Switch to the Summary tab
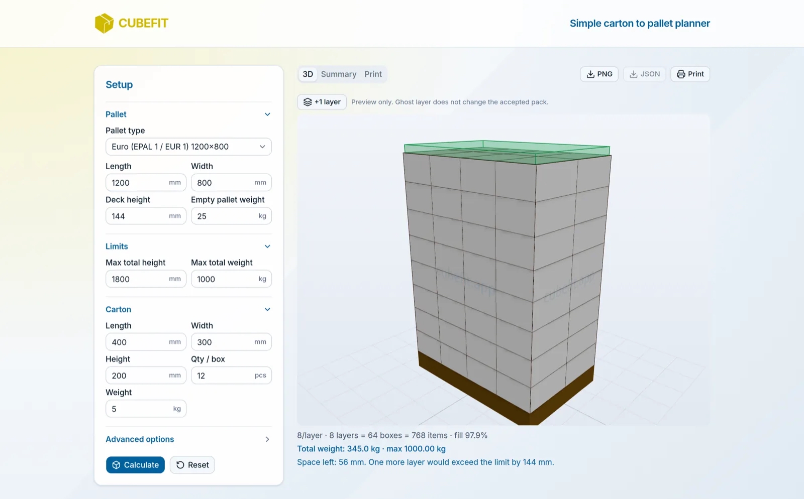 339,74
